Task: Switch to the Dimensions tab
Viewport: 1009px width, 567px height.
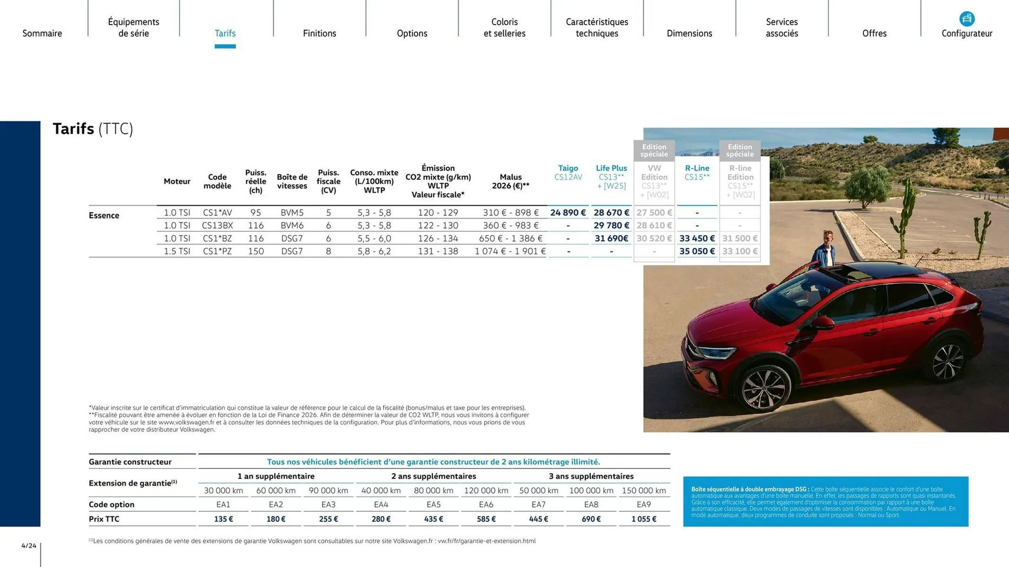Action: (x=689, y=33)
